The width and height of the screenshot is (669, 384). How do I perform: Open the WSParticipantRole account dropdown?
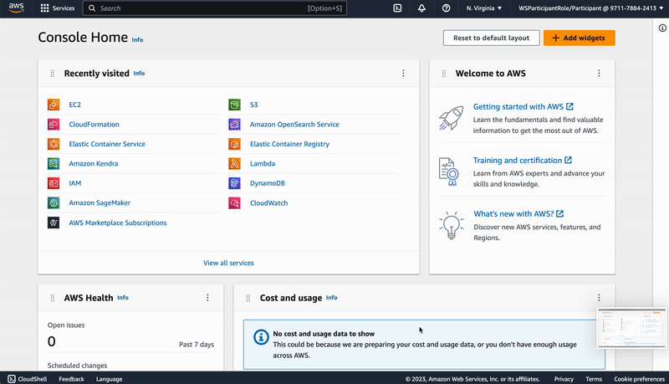(591, 8)
